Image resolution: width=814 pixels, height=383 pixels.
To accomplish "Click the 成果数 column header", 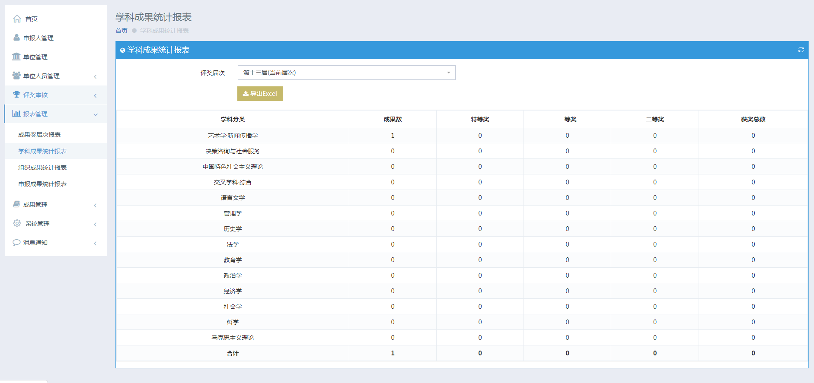I will 393,119.
